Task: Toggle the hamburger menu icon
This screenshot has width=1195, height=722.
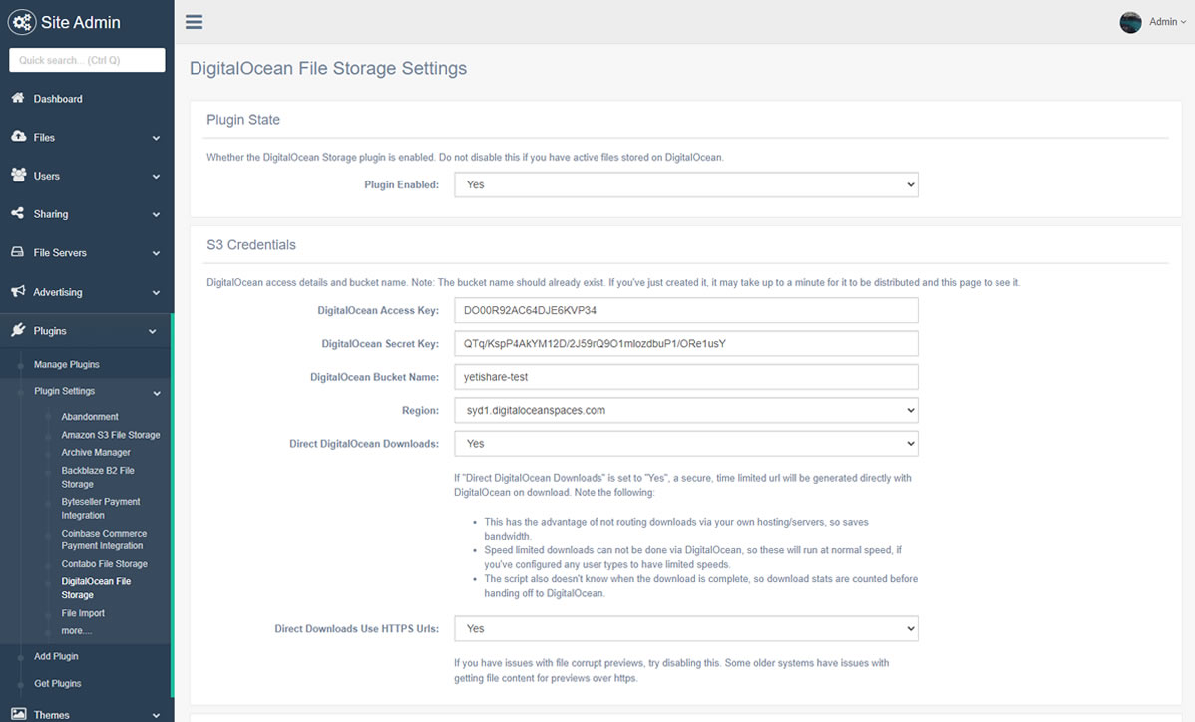Action: click(195, 21)
